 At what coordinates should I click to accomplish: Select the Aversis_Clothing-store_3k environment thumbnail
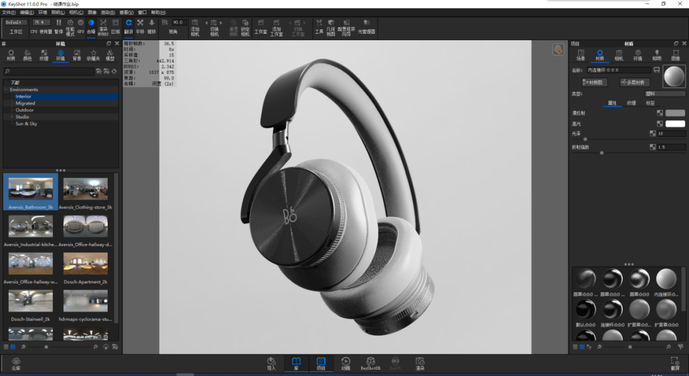[x=85, y=192]
